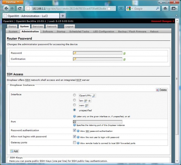Image resolution: width=181 pixels, height=165 pixels.
Task: Click the reveal icon beside Confirmation field
Action: click(x=125, y=59)
